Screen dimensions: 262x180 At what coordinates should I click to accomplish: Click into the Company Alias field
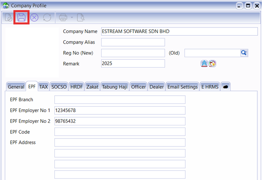(132, 42)
